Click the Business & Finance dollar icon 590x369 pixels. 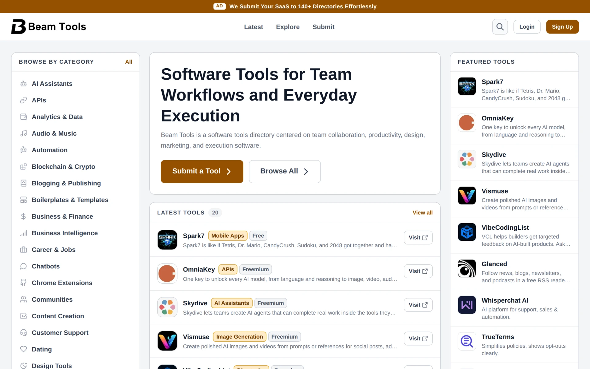(23, 216)
